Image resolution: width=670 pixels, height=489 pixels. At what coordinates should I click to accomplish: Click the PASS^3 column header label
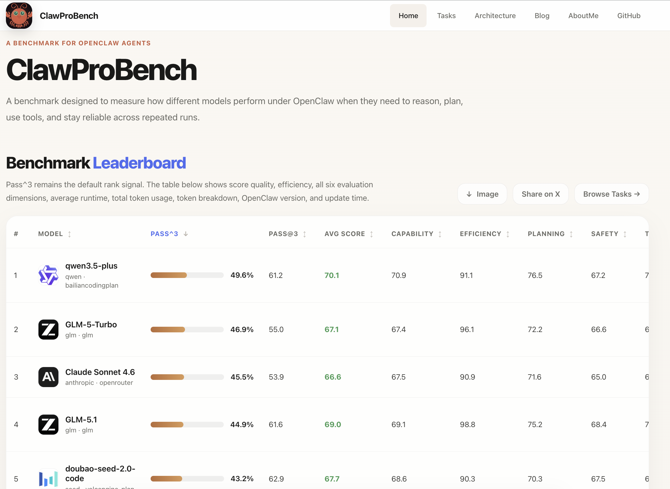tap(164, 234)
